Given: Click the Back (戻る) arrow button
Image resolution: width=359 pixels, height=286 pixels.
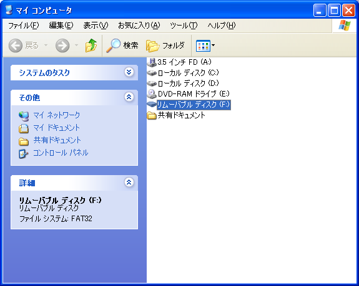Looking at the screenshot, I should pyautogui.click(x=16, y=45).
